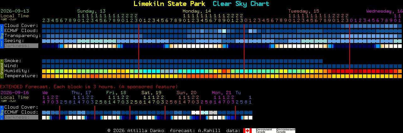Open the ECMWF Cloud row legend
Screen dimensions: 403x133
(x=21, y=31)
